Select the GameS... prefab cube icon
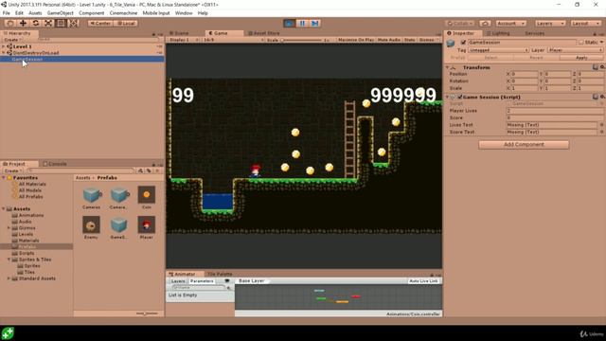Image resolution: width=606 pixels, height=341 pixels. point(118,225)
